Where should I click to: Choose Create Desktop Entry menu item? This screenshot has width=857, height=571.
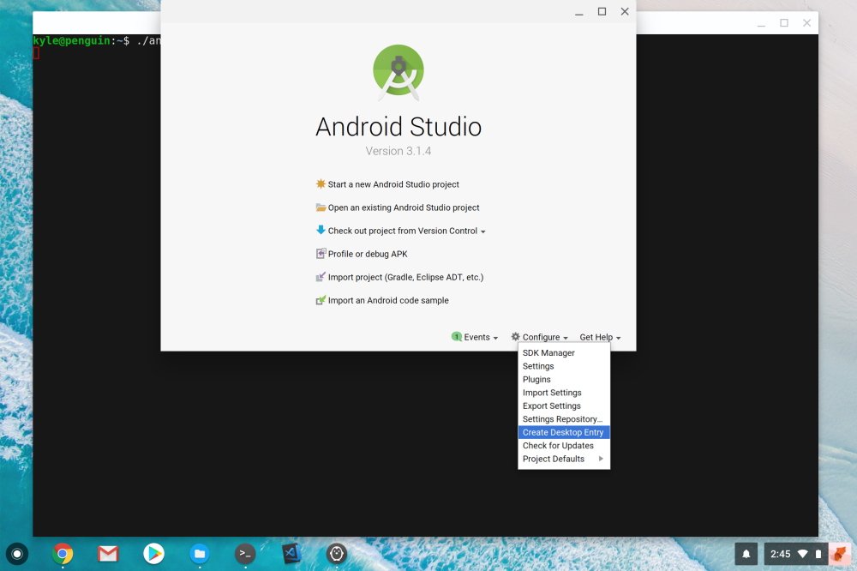click(562, 432)
